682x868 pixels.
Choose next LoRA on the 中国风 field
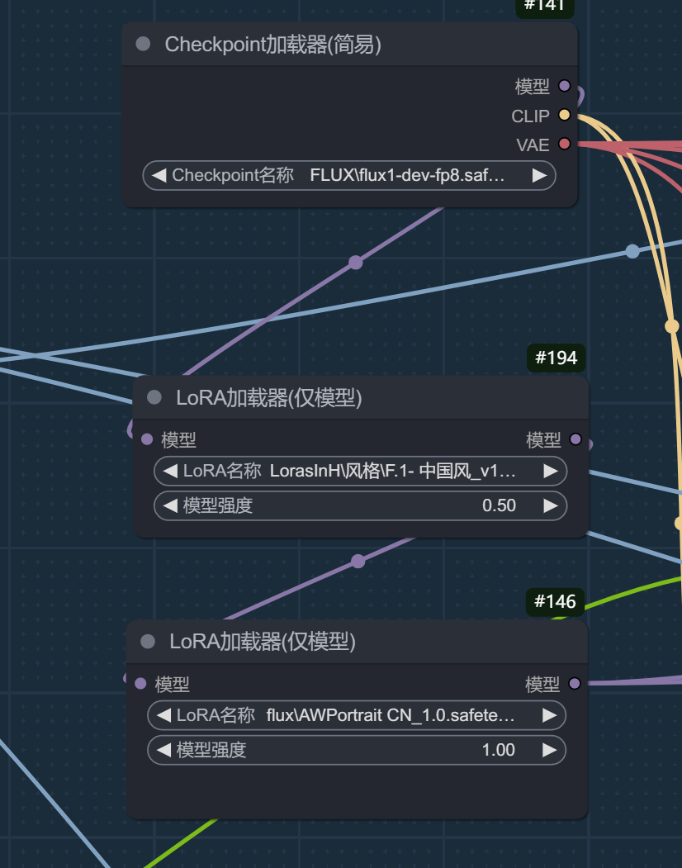point(550,471)
